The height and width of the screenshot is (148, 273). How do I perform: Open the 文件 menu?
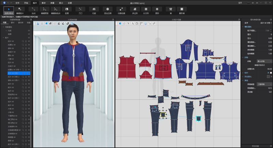click(17, 3)
